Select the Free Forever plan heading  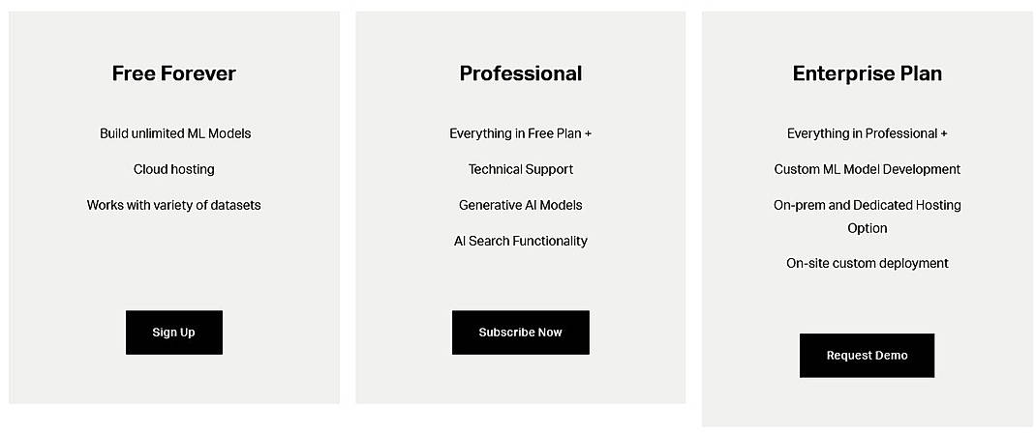(173, 73)
